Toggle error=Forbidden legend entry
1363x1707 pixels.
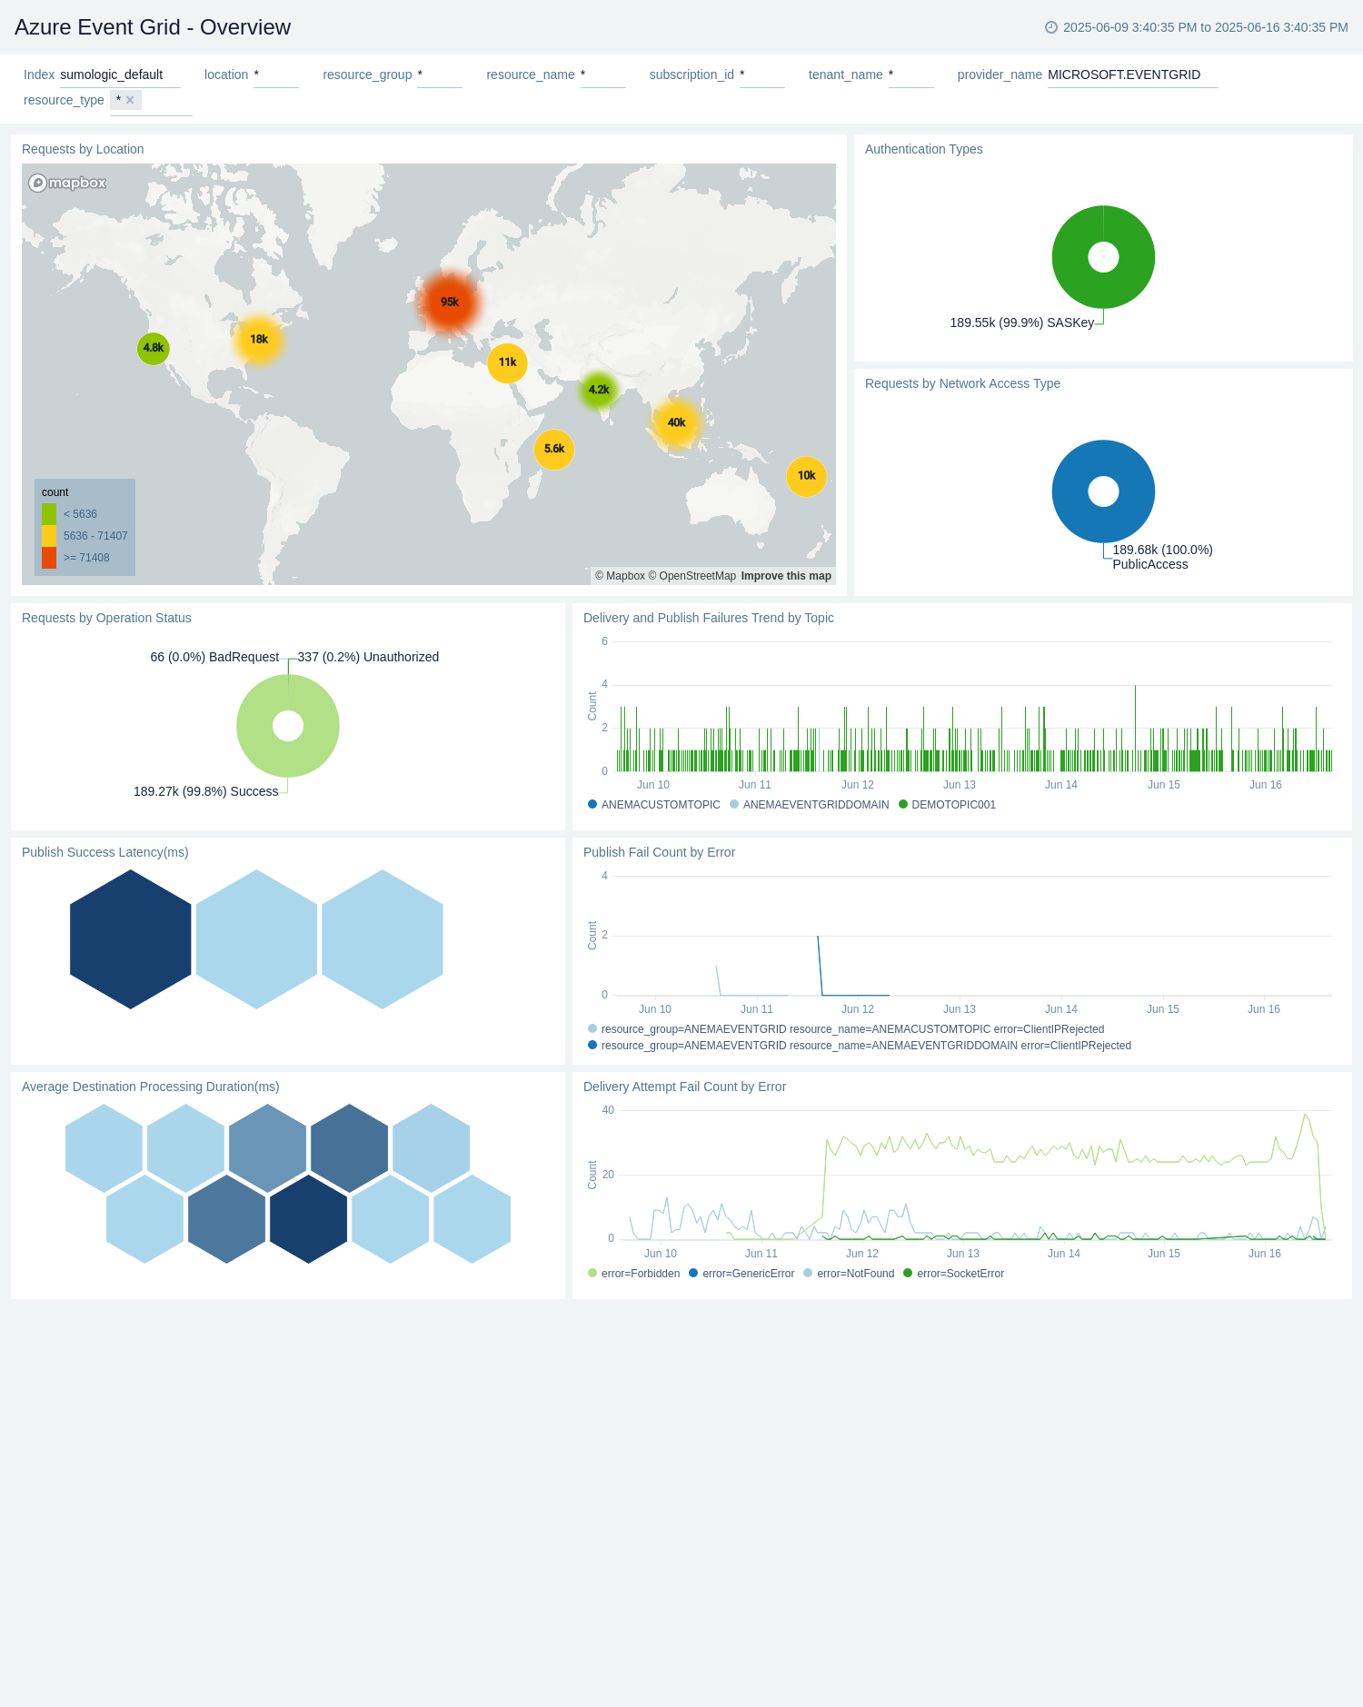[634, 1274]
